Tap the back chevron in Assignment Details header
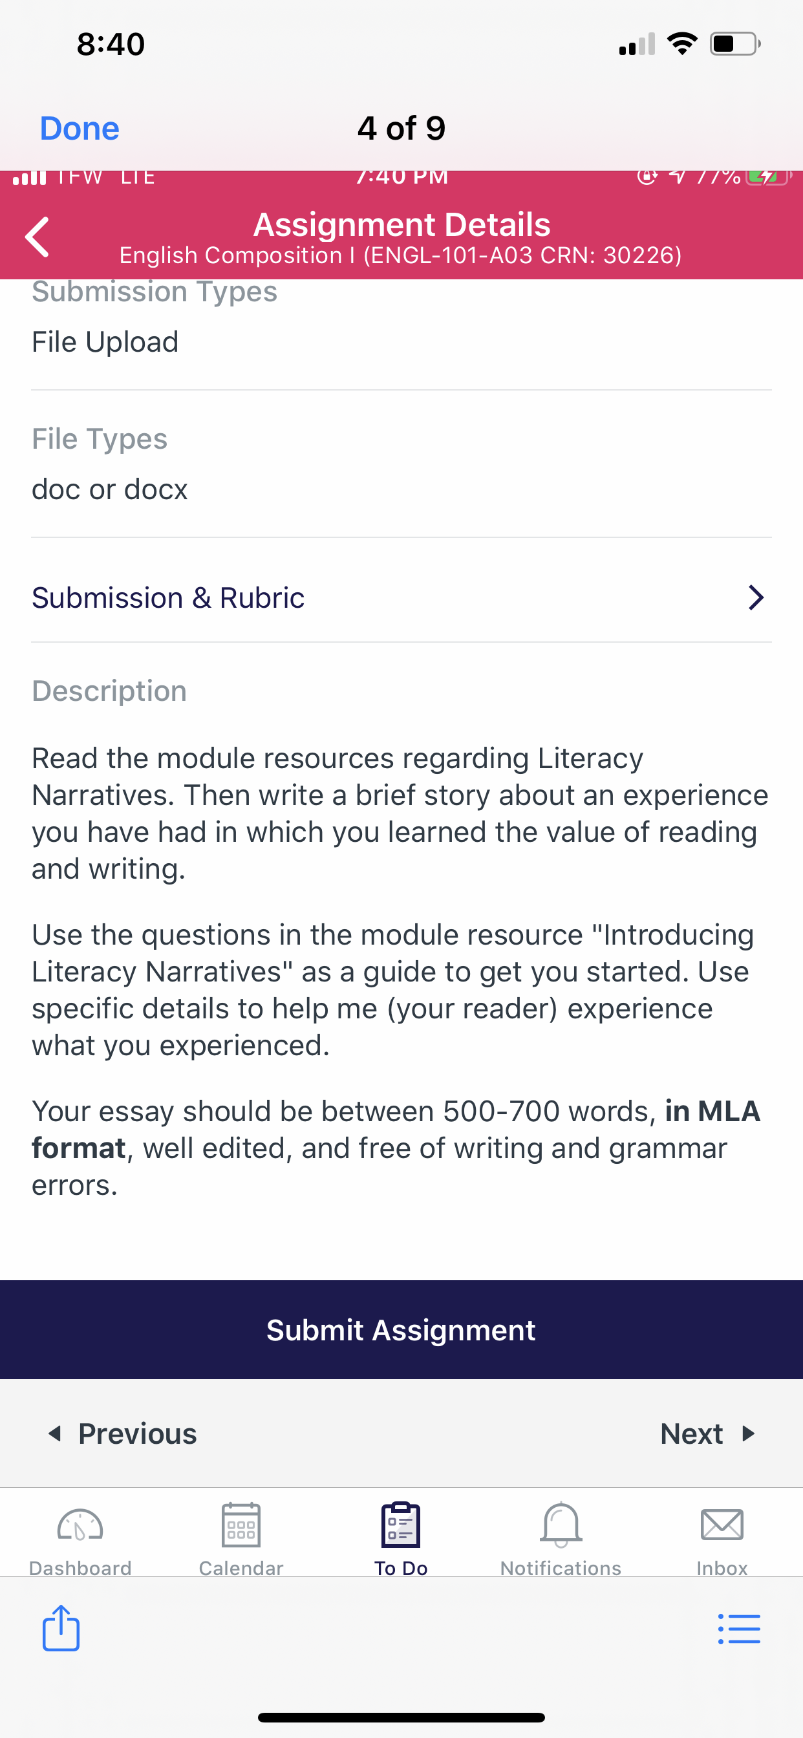The image size is (803, 1738). (x=37, y=237)
